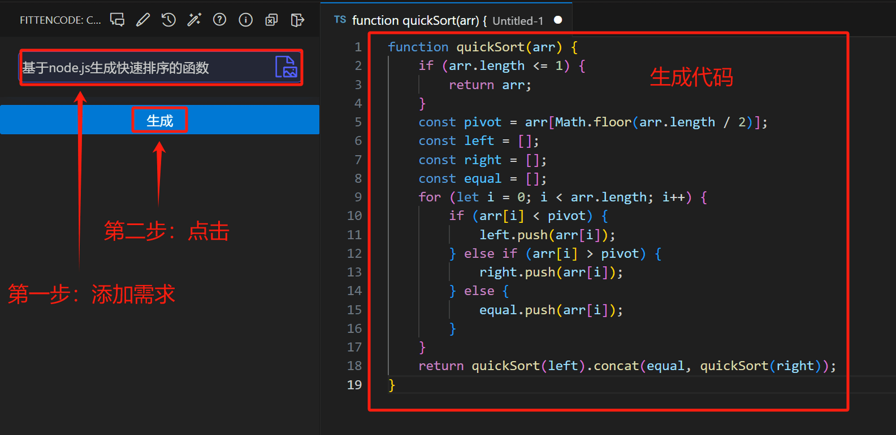
Task: Click the logout door-arrow icon
Action: point(297,20)
